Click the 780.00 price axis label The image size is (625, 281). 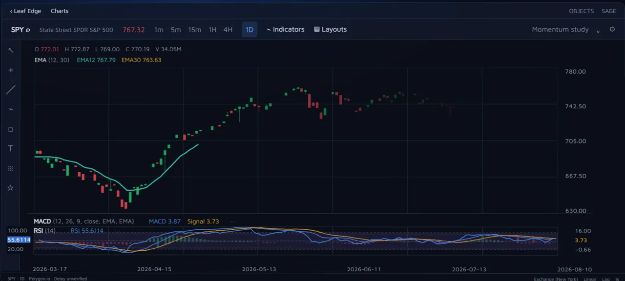click(x=575, y=72)
